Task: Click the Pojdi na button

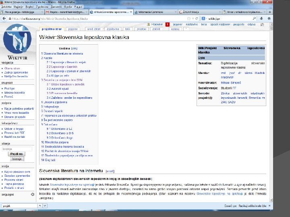Action: (x=17, y=154)
